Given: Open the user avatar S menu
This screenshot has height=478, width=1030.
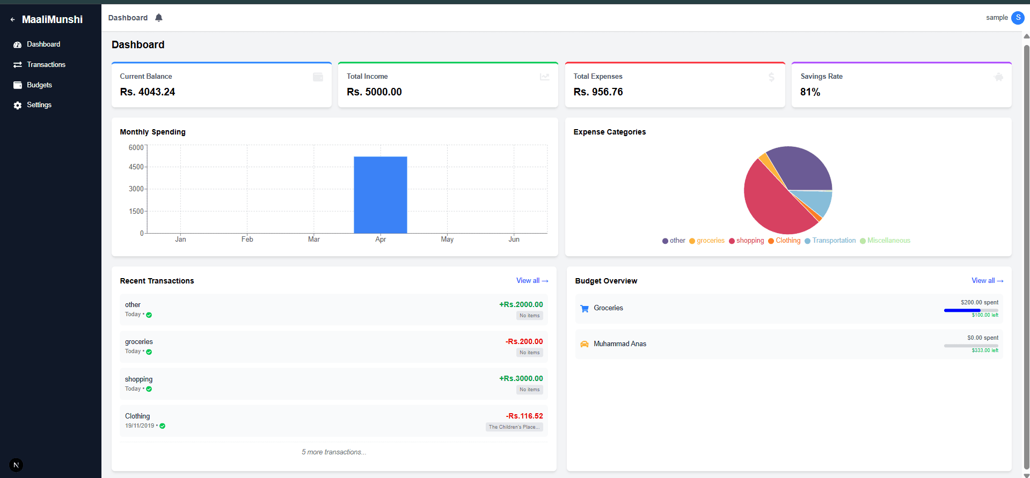Looking at the screenshot, I should (x=1018, y=18).
